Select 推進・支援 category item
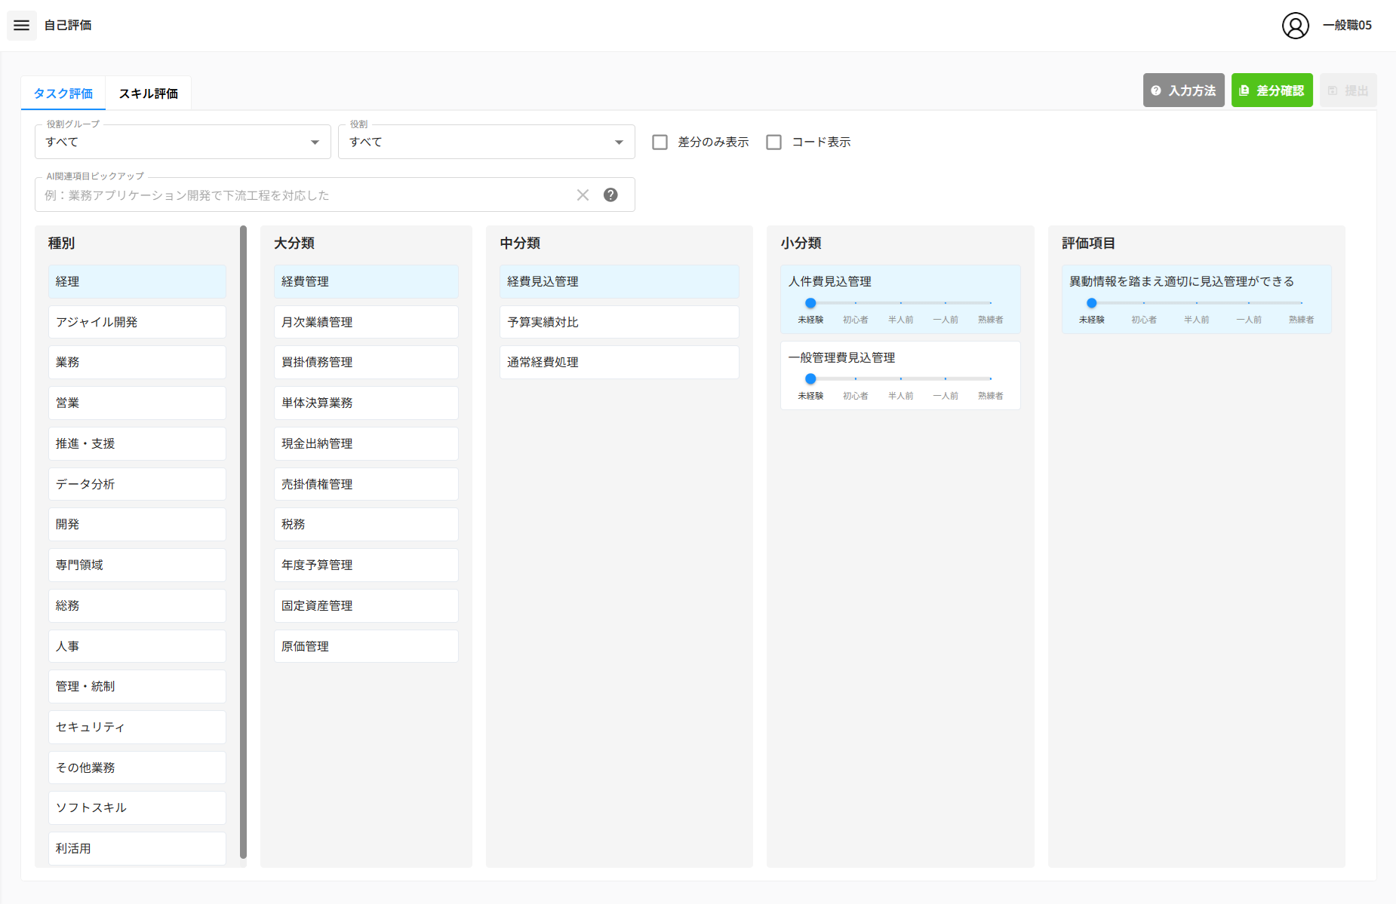Screen dimensions: 1396x904 coord(137,443)
